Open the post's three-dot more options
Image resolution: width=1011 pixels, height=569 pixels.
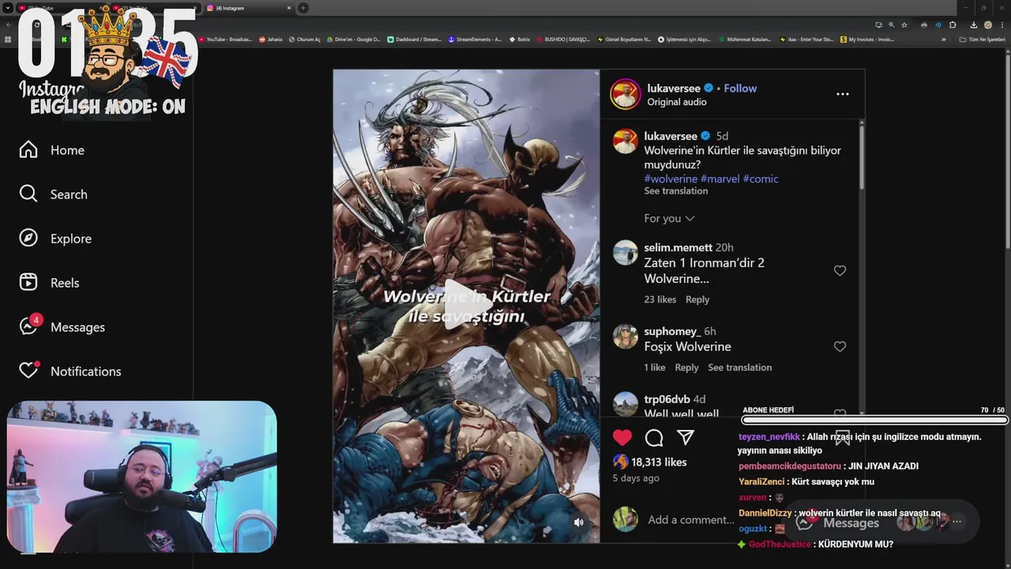coord(843,94)
